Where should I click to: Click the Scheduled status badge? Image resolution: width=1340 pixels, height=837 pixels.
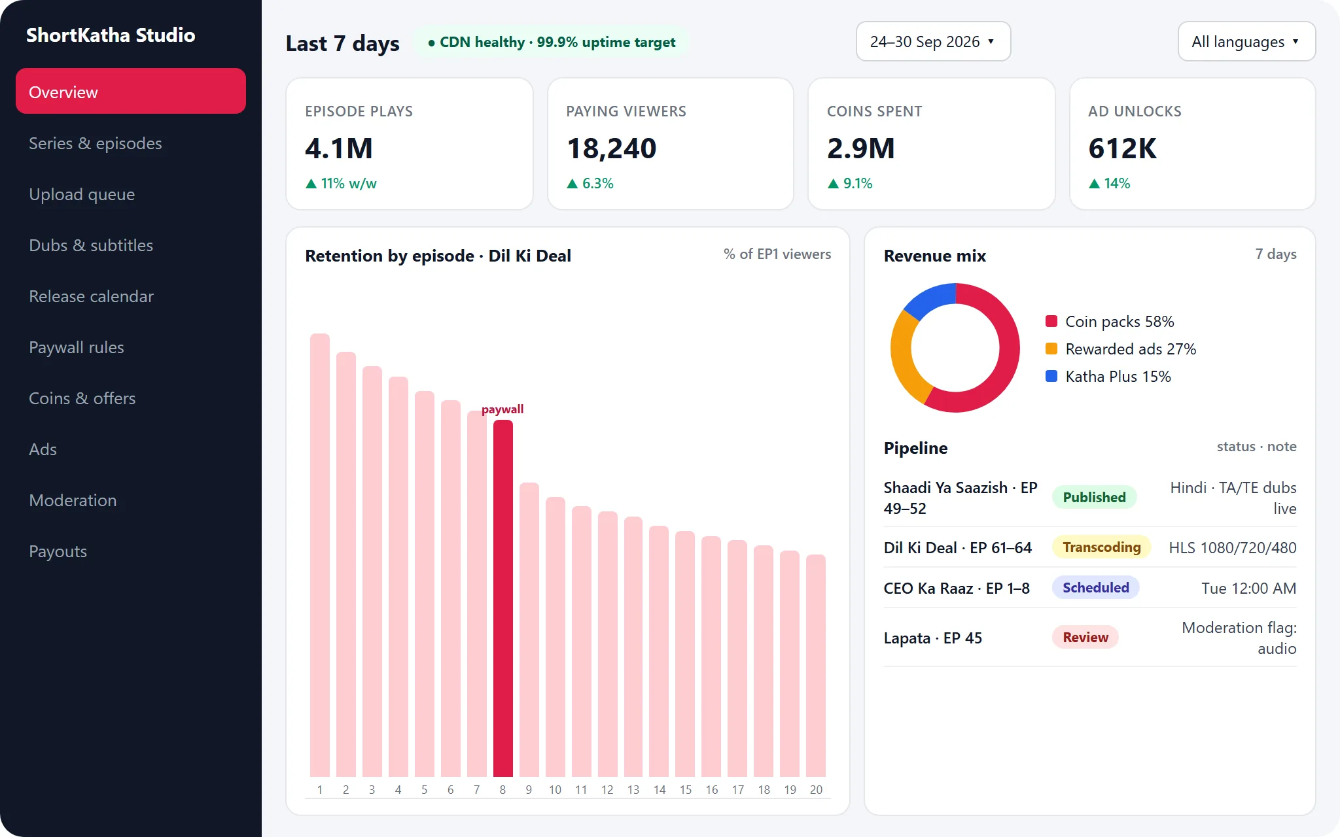point(1095,587)
